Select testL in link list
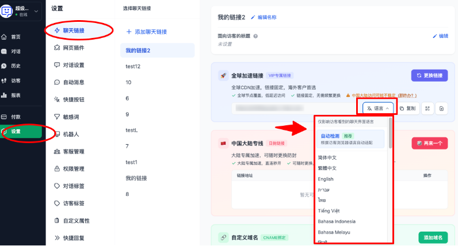 tap(131, 130)
